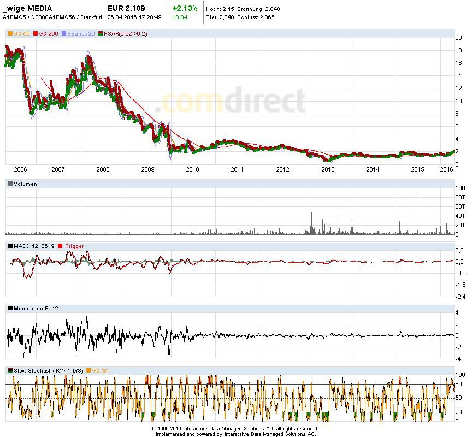Click the Interactive Data Managed Solutions copyright text
The width and height of the screenshot is (472, 437).
click(235, 429)
